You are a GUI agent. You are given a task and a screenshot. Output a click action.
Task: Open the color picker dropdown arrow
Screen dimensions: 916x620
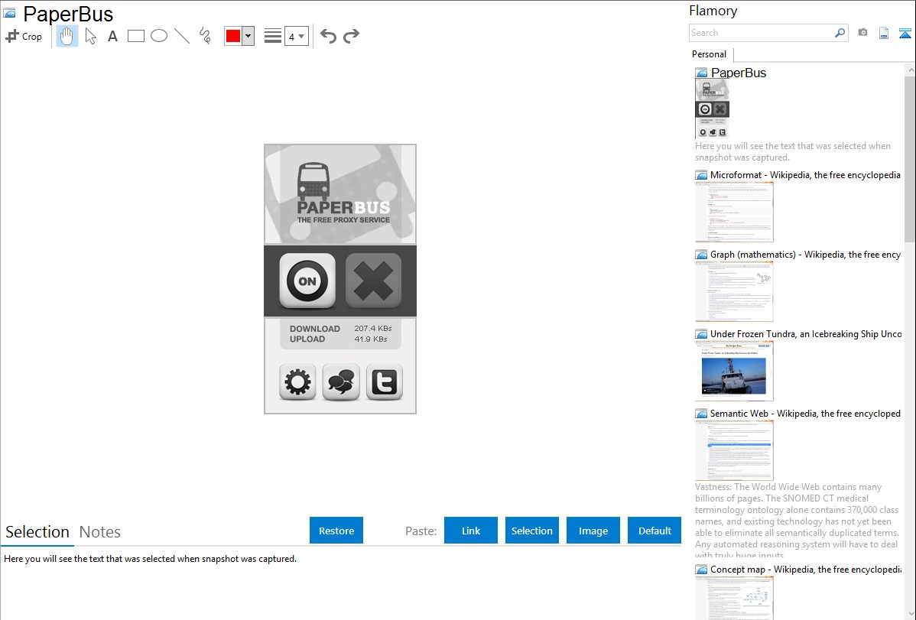pyautogui.click(x=248, y=36)
